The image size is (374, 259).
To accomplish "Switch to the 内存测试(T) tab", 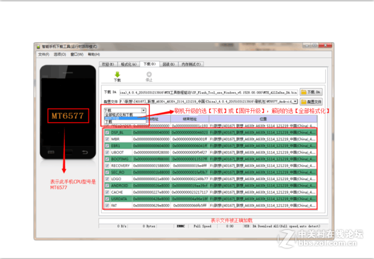I will (x=191, y=64).
